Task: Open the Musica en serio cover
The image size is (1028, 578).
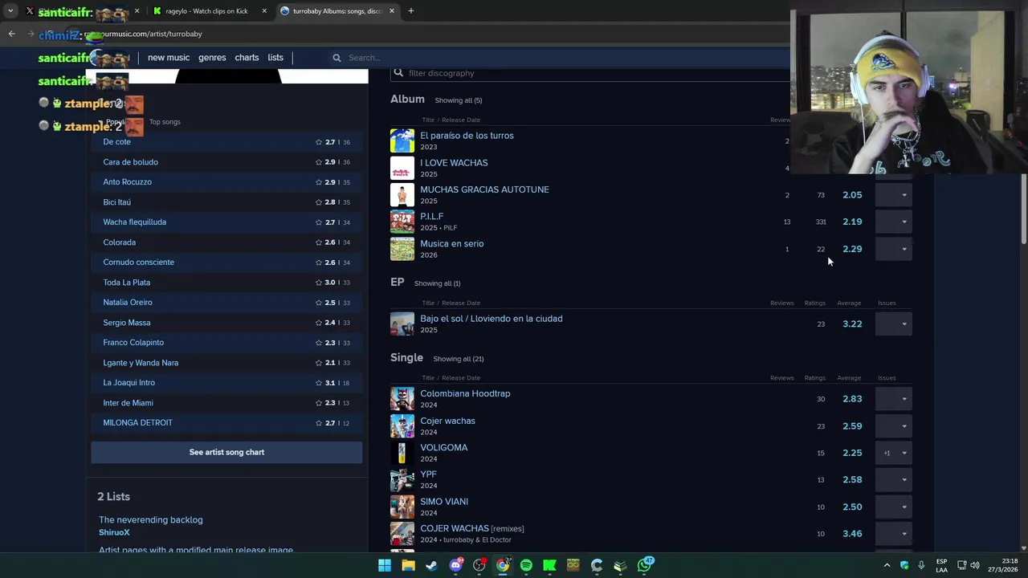Action: pos(402,249)
